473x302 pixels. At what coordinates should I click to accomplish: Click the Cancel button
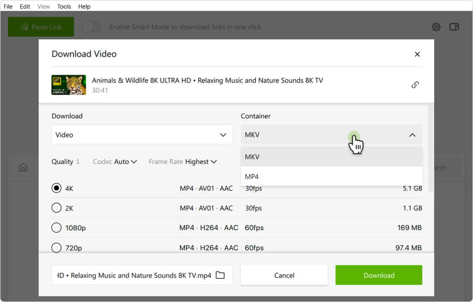(284, 275)
